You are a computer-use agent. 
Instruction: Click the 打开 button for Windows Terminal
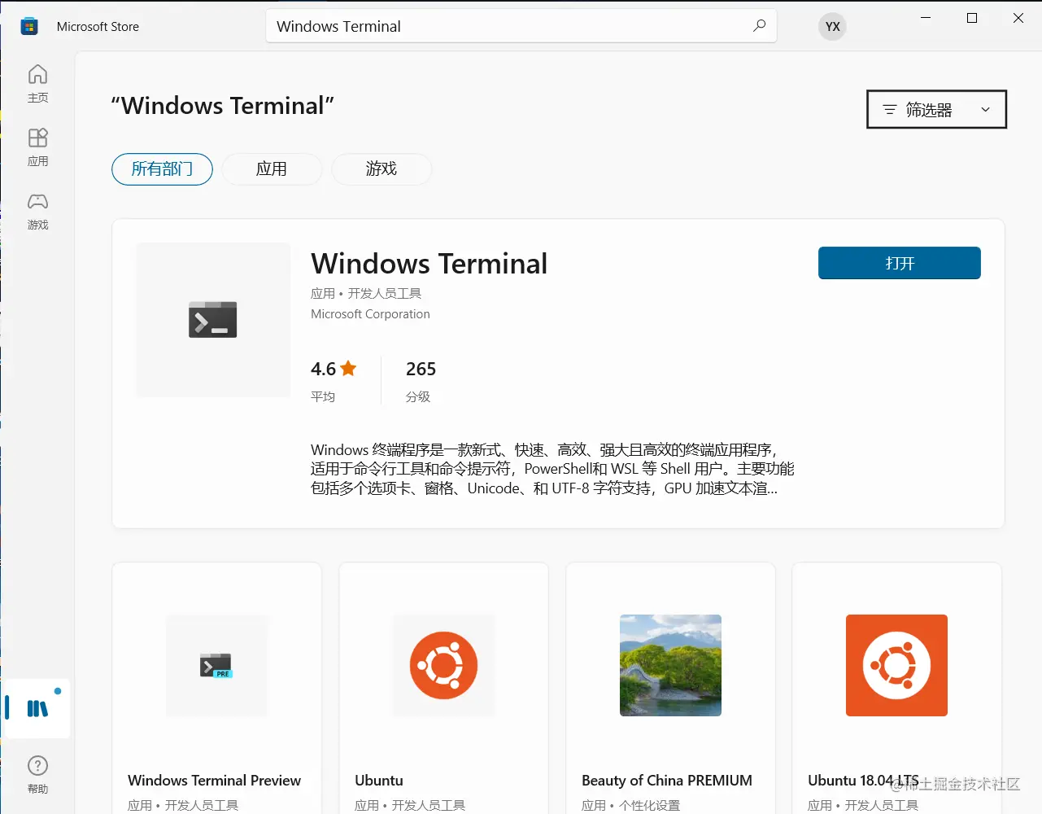coord(899,263)
